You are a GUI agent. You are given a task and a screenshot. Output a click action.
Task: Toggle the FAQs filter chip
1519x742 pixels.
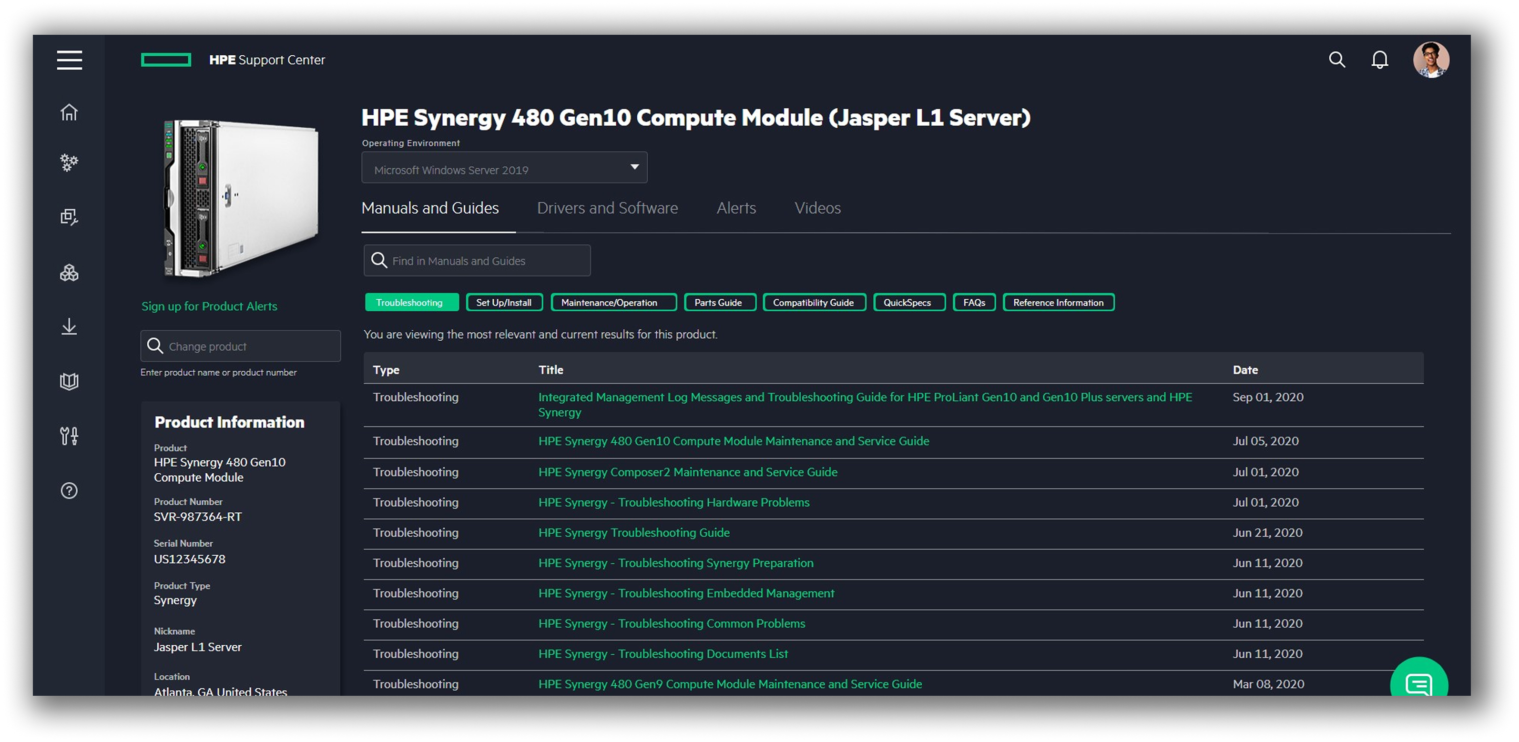click(x=974, y=302)
